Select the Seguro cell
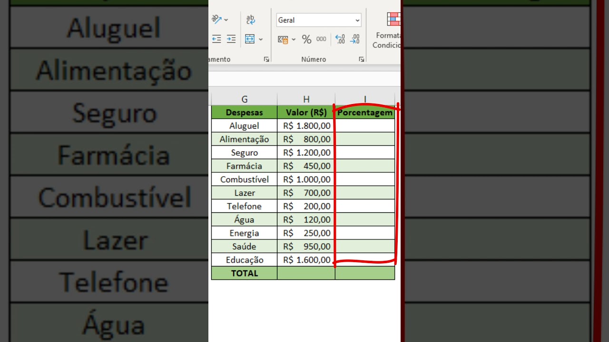Viewport: 609px width, 342px height. click(244, 152)
